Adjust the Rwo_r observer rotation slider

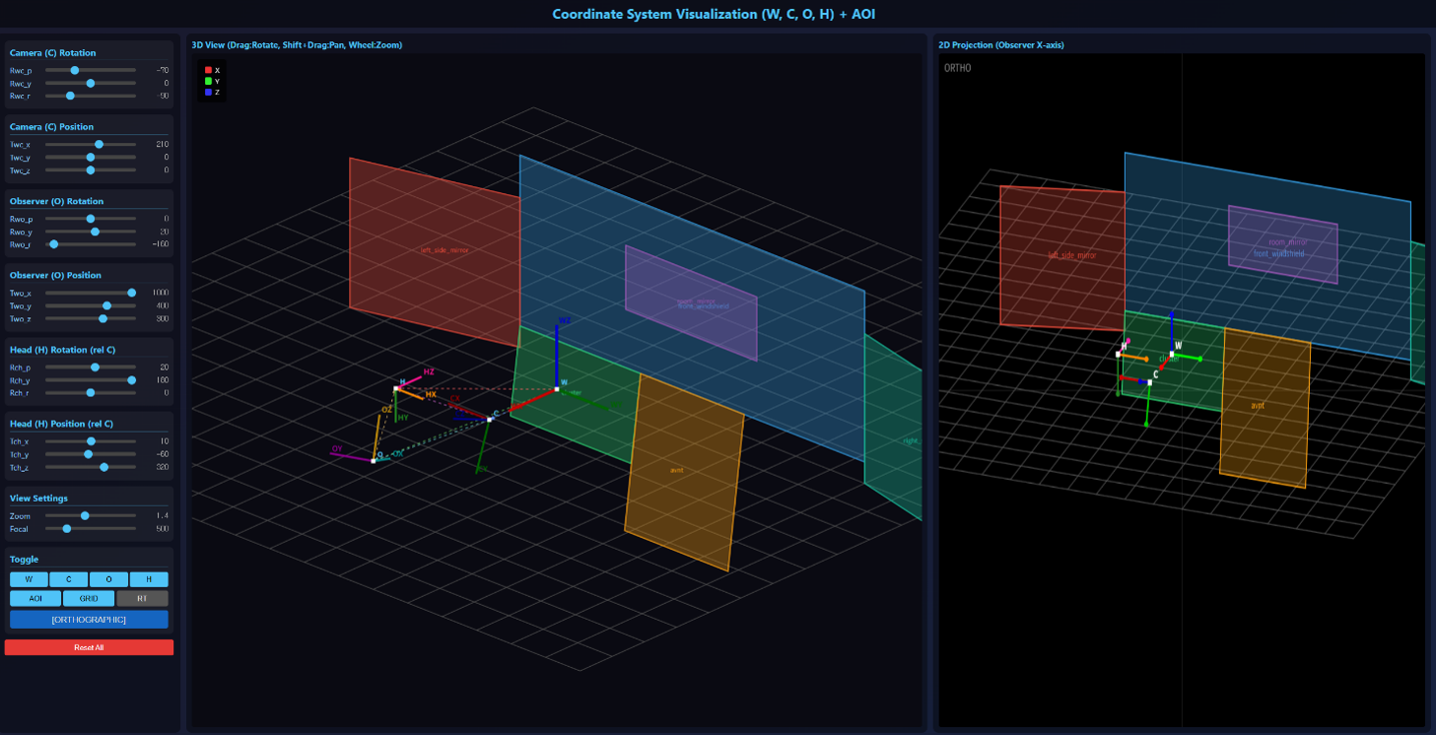pyautogui.click(x=91, y=243)
